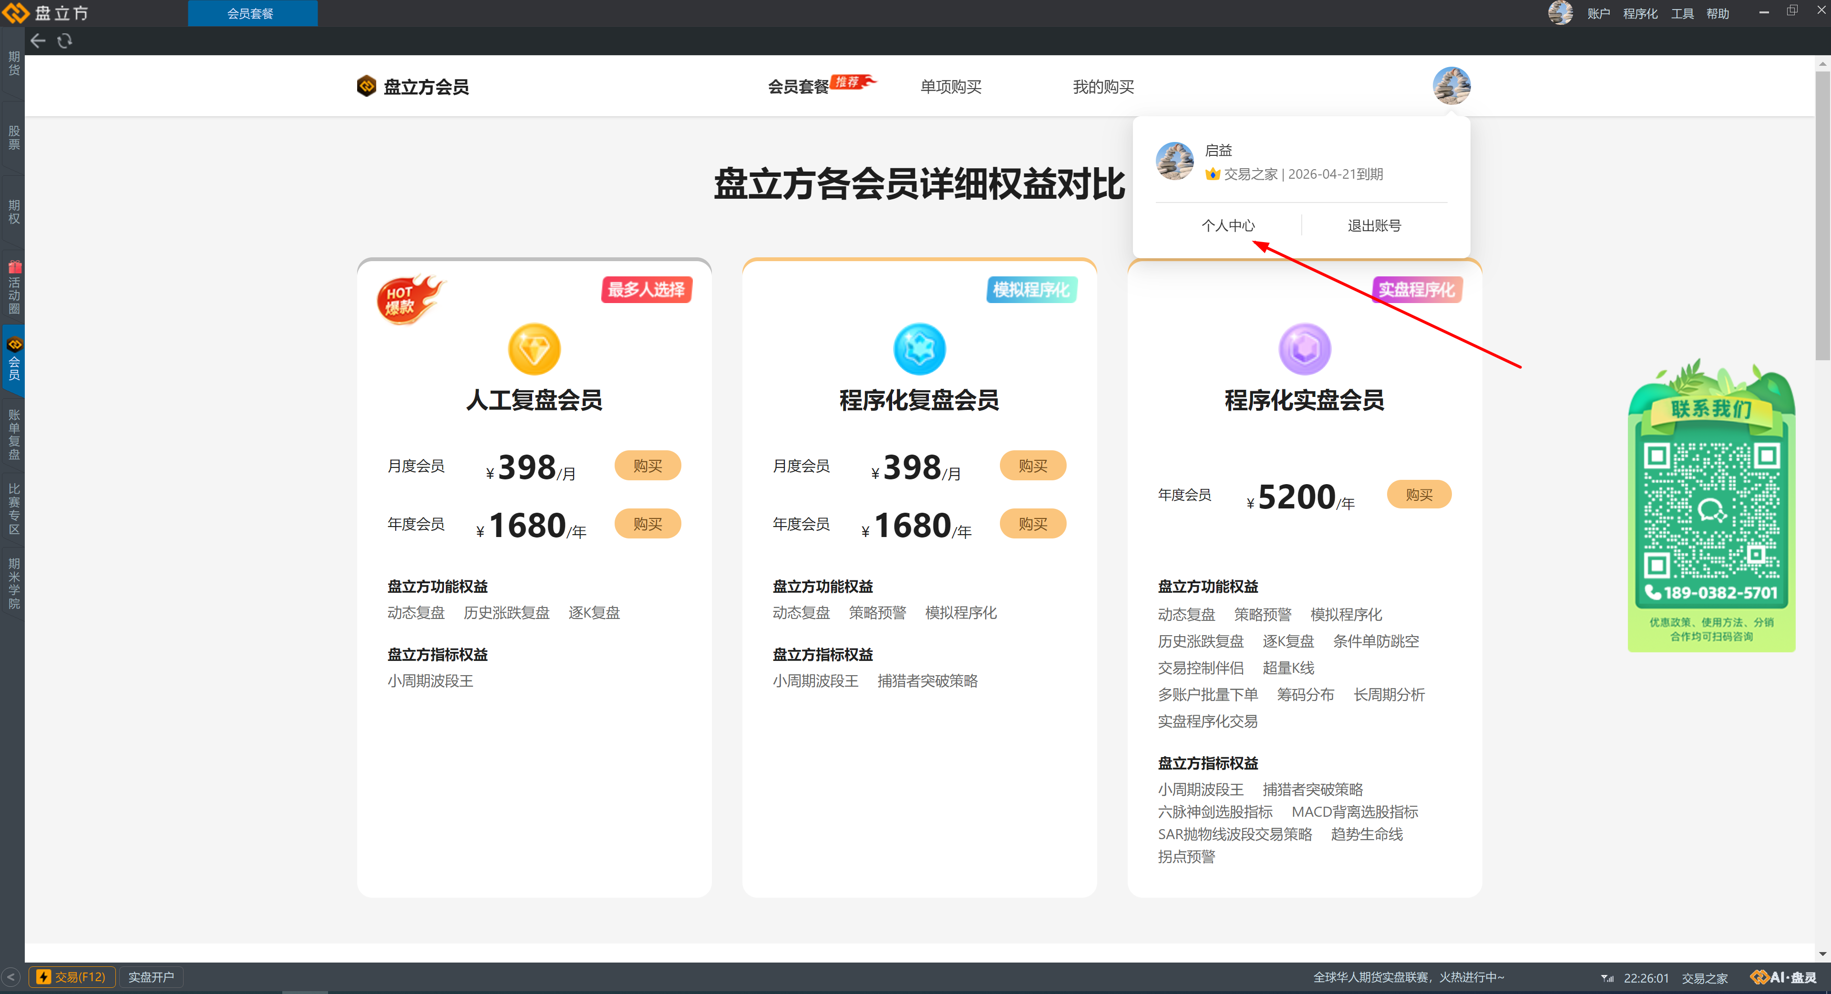Buy 人工复盘会员 monthly 398 plan
1831x994 pixels.
648,466
